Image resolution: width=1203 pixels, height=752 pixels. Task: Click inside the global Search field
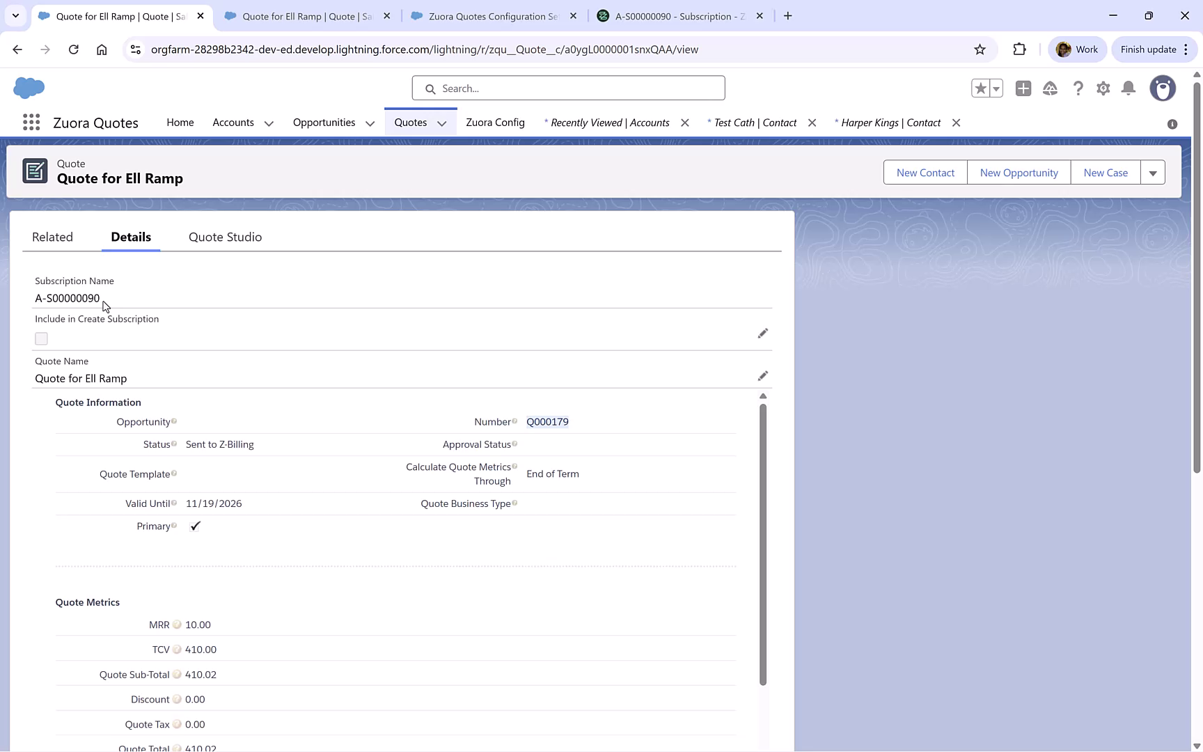pyautogui.click(x=568, y=88)
